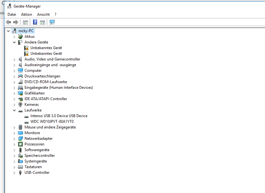Click the Intenso USB drive icon
Viewport: 265px width, 193px height.
point(26,116)
